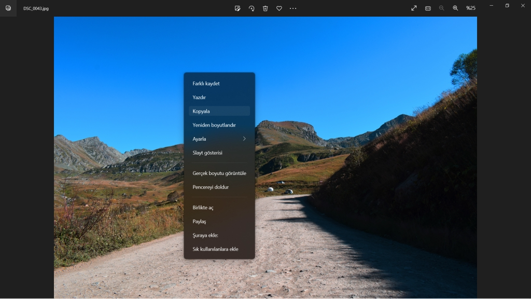Viewport: 531px width, 299px height.
Task: Enter full screen with the diagonal arrows icon
Action: (x=414, y=8)
